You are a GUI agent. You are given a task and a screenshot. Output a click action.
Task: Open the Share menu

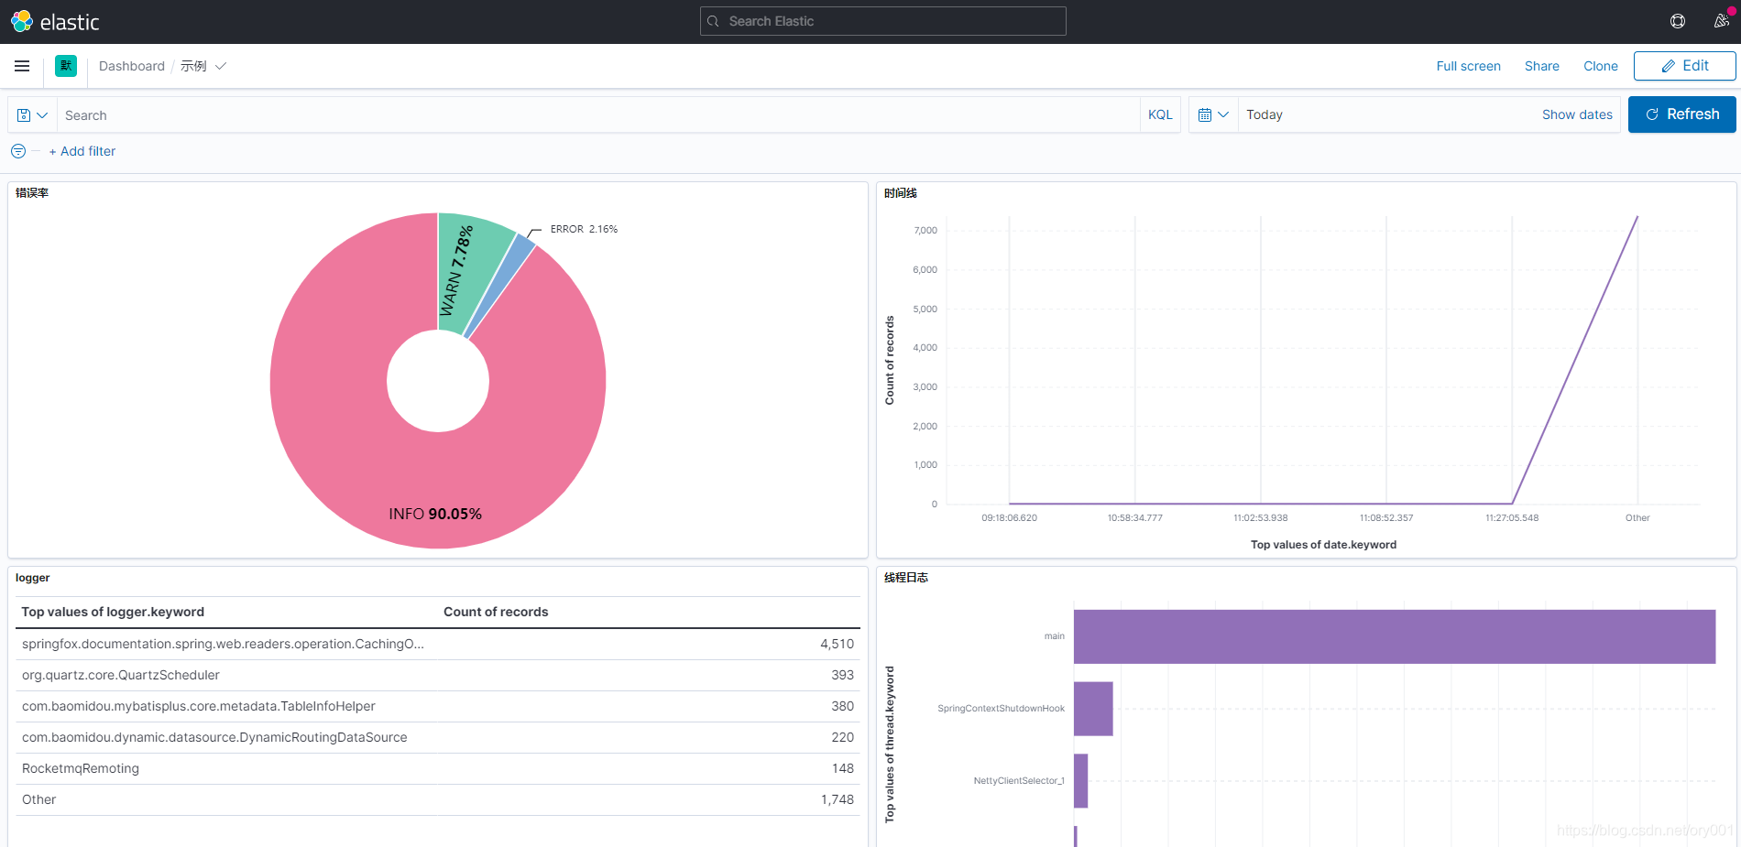click(1541, 66)
